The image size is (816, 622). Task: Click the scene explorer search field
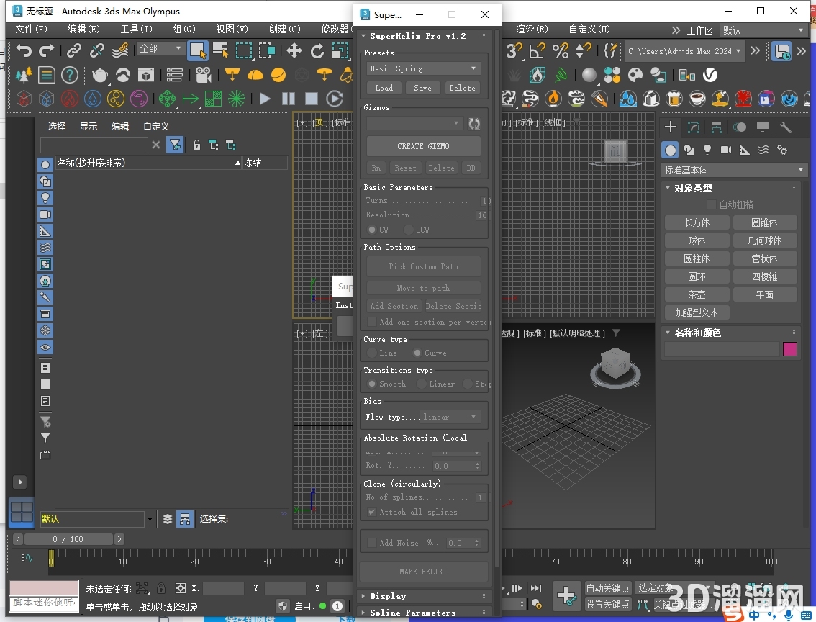(x=94, y=145)
